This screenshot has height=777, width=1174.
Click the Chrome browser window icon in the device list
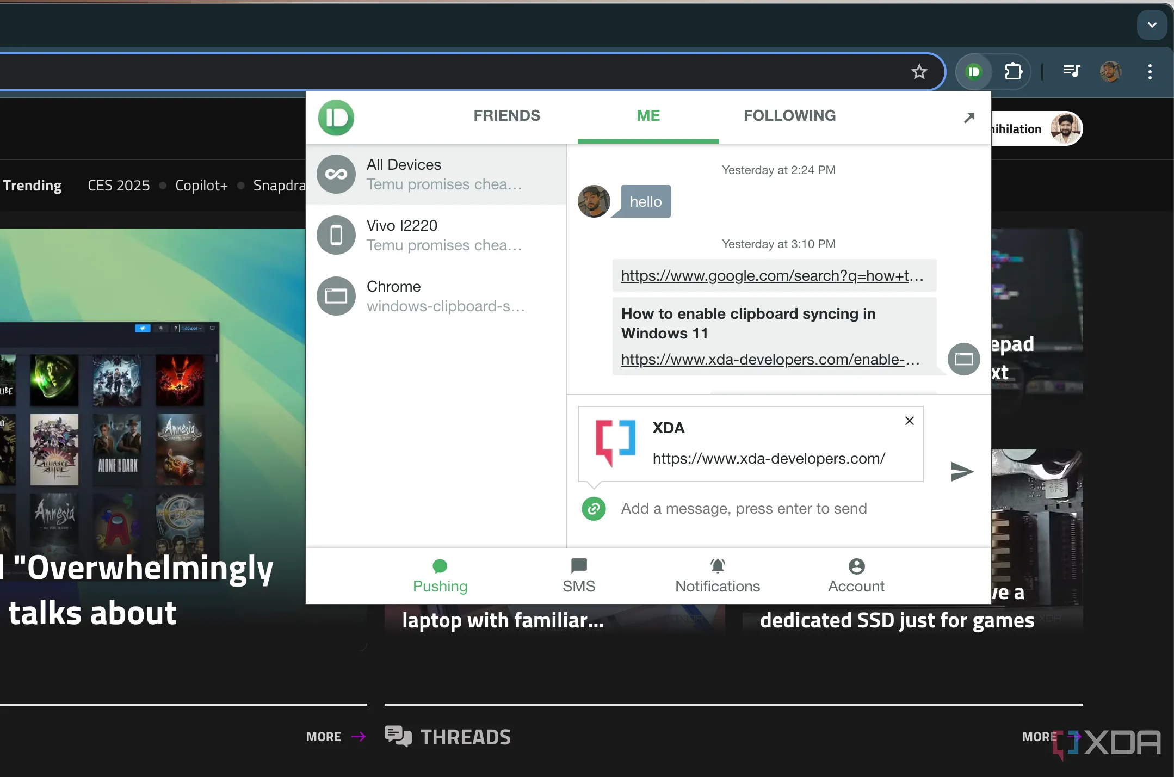tap(336, 296)
